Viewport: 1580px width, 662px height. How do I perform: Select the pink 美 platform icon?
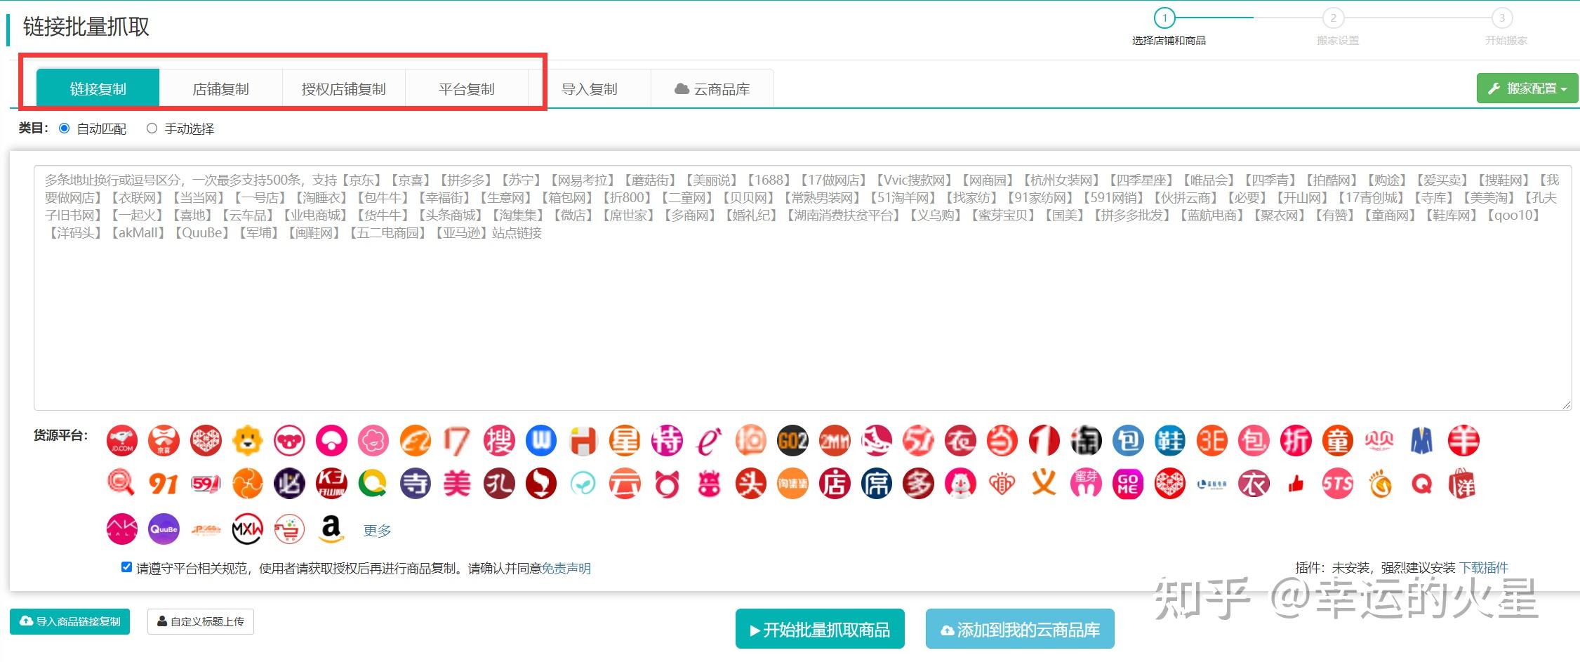pyautogui.click(x=457, y=484)
